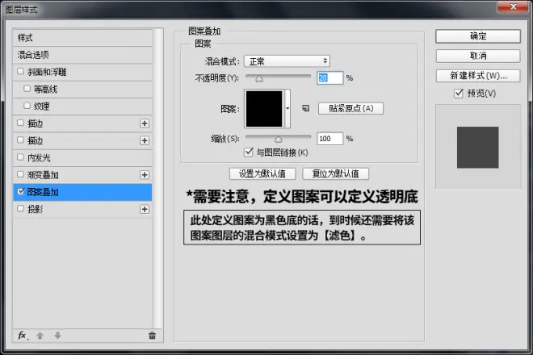Toggle the 预览(V) checkbox
Screen dimensions: 533x355
click(x=459, y=93)
